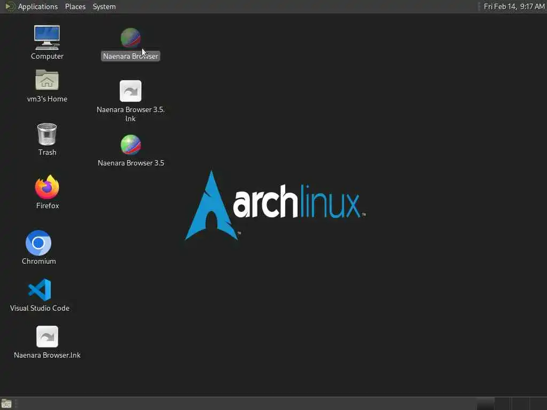This screenshot has width=547, height=410.
Task: Open vm3's Home folder icon
Action: click(47, 80)
